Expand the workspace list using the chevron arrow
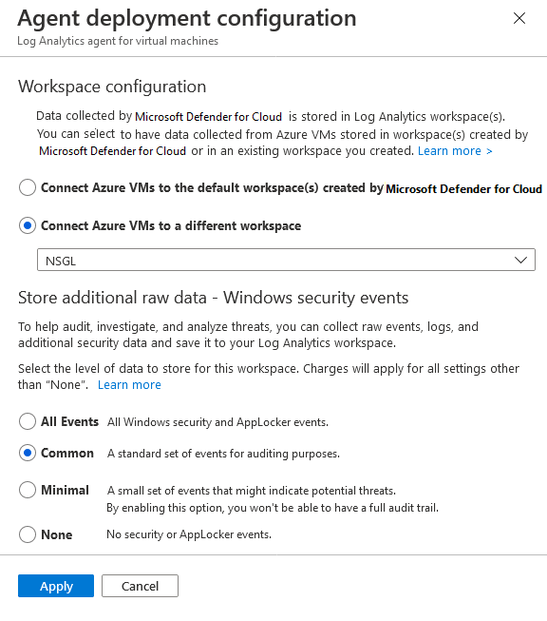The width and height of the screenshot is (547, 621). tap(520, 261)
